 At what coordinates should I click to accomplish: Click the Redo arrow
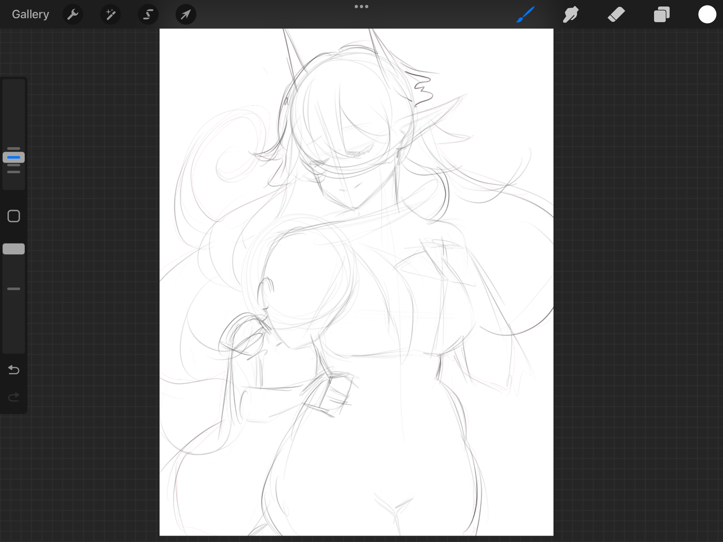point(14,397)
